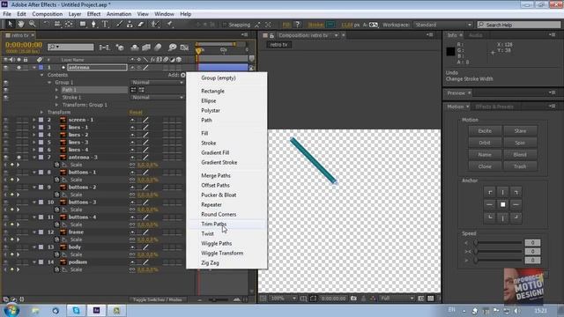
Task: Click the Excite button in Motion panel
Action: pos(485,131)
